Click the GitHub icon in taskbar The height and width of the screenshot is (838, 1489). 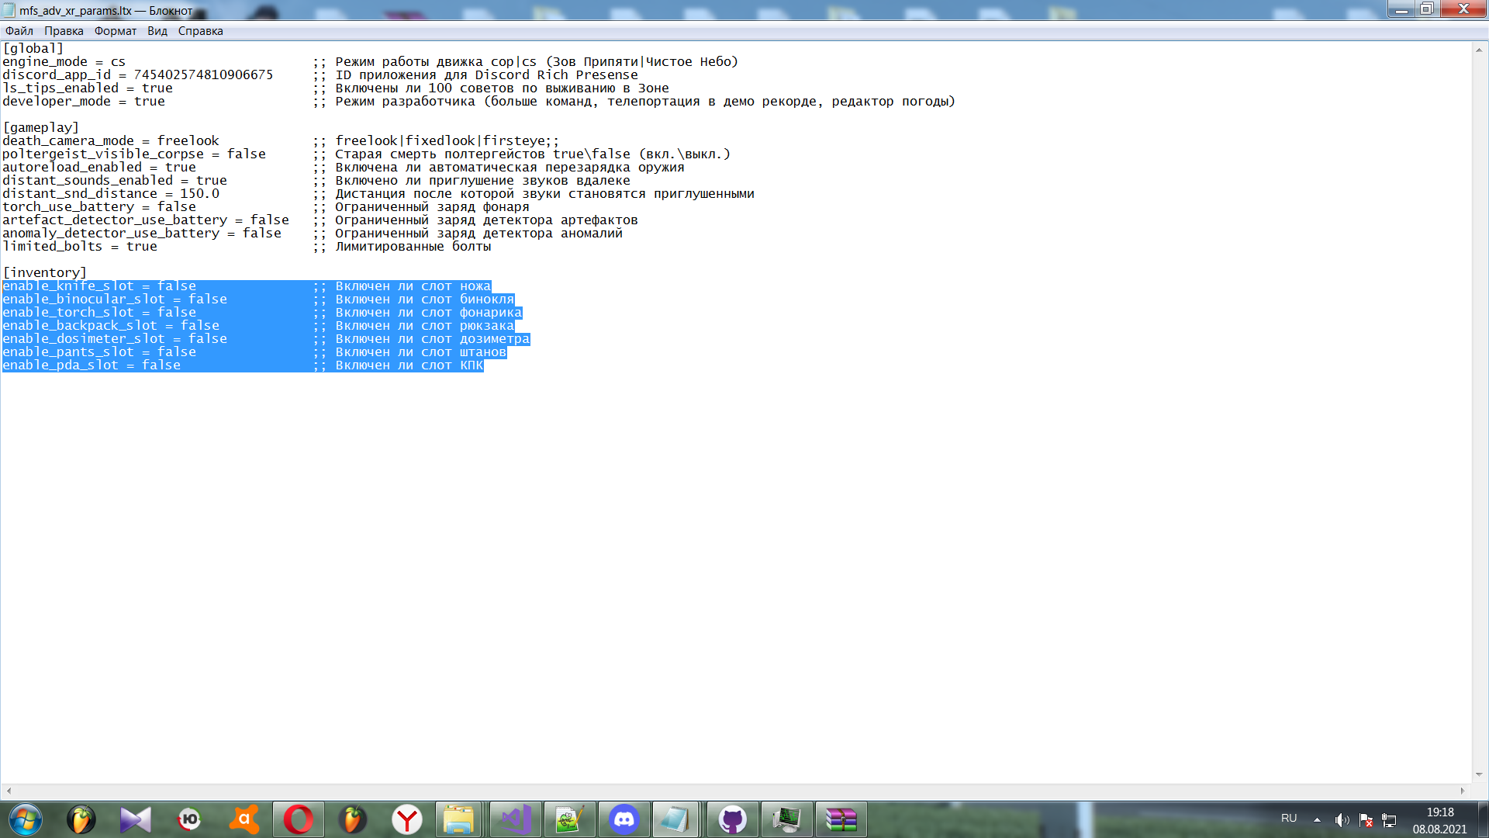(732, 818)
